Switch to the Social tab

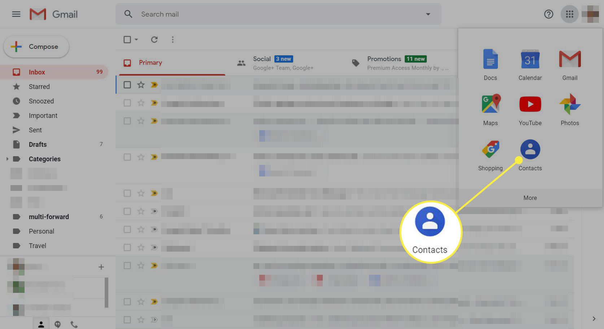point(283,63)
